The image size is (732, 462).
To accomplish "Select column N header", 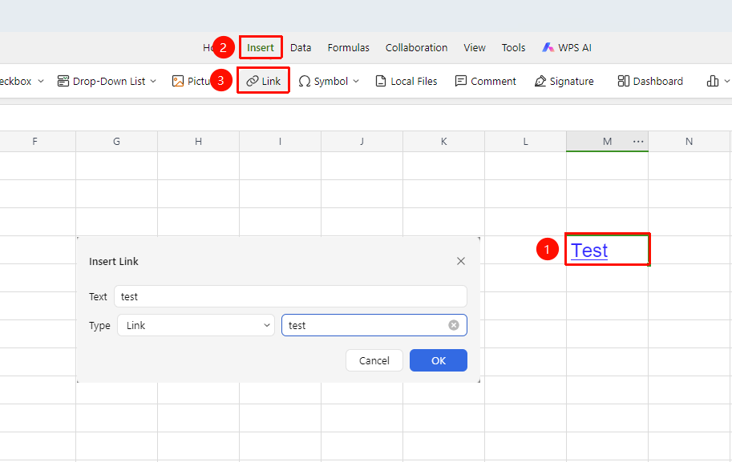I will point(689,141).
